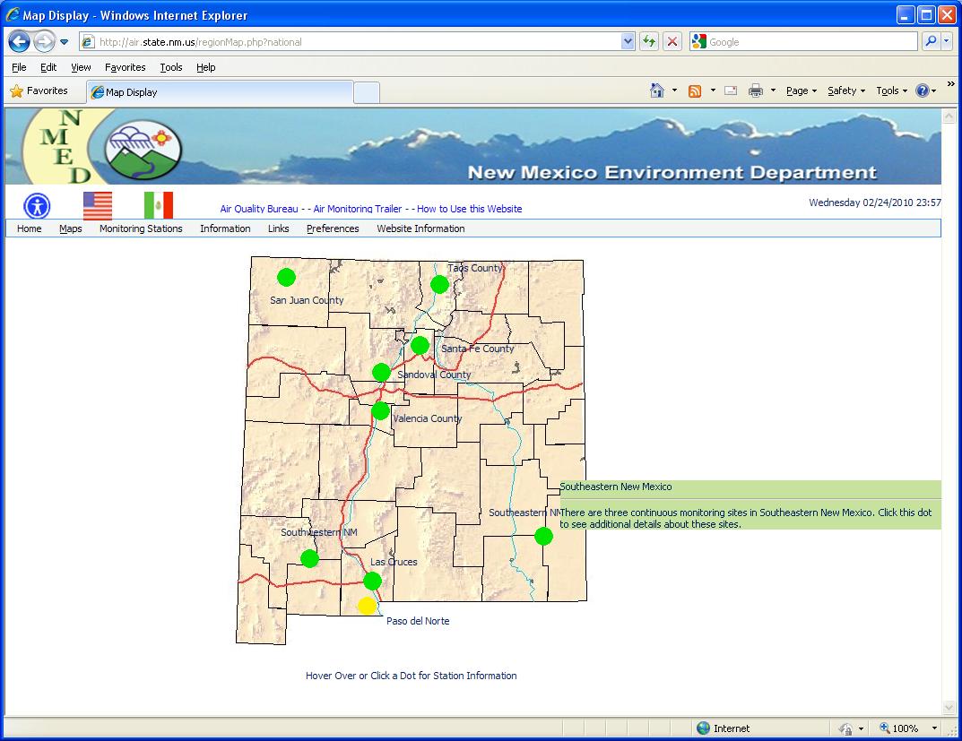The image size is (962, 741).
Task: Open the Monitoring Stations tab
Action: (x=141, y=228)
